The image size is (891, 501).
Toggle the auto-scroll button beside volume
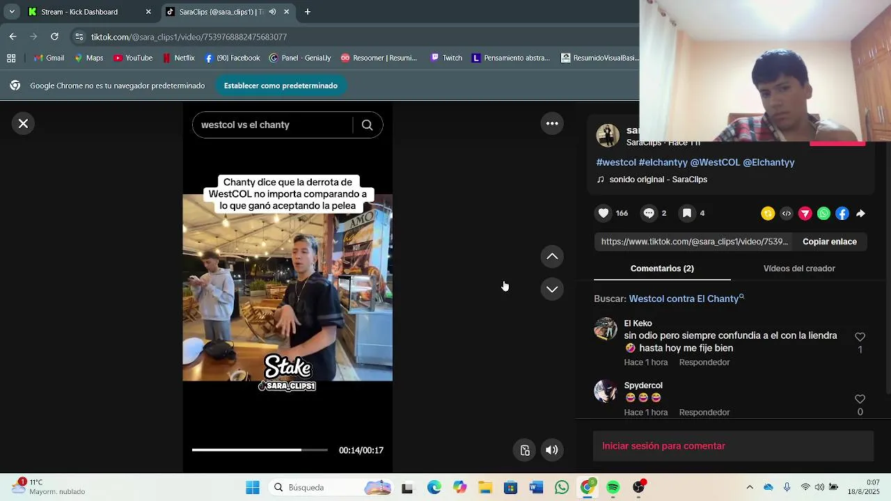[x=526, y=450]
